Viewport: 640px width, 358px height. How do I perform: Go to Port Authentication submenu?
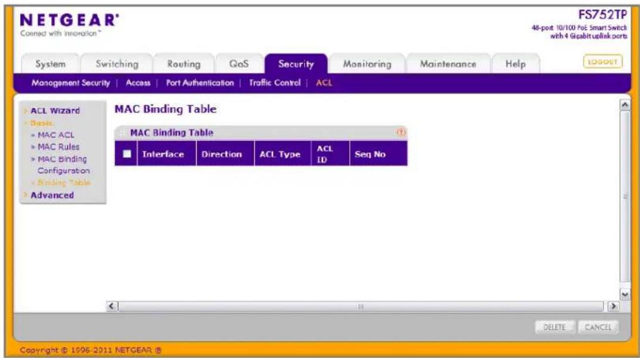(x=200, y=83)
